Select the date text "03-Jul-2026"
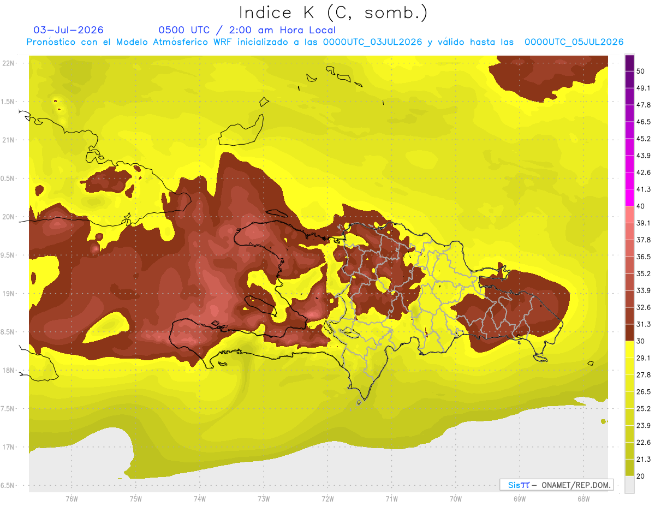The image size is (655, 506). tap(69, 30)
